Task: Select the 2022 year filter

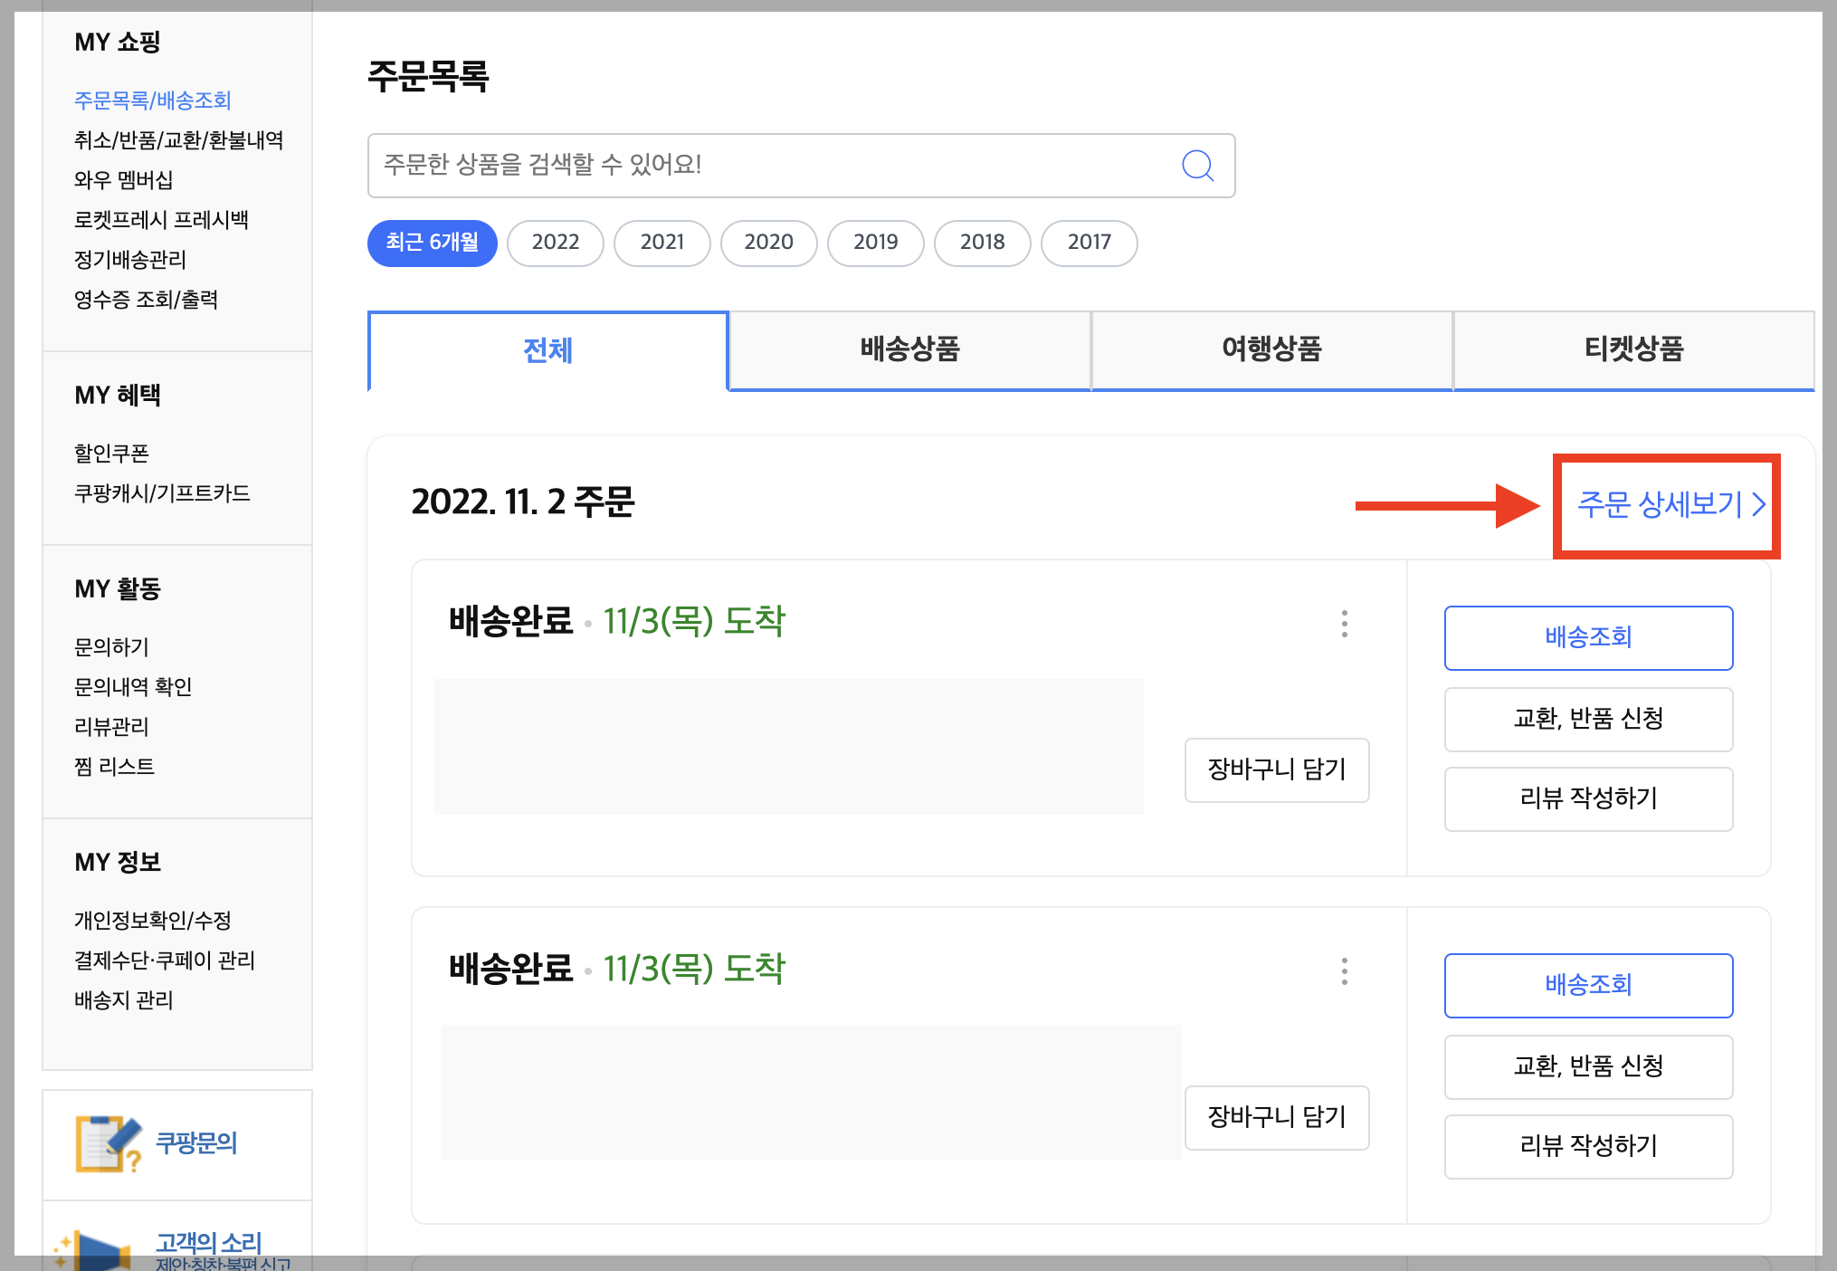Action: (x=555, y=243)
